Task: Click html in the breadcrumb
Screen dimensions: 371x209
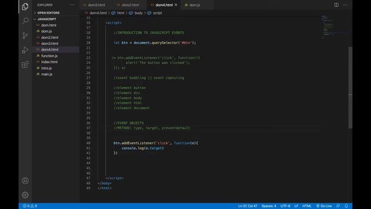Action: coord(120,13)
